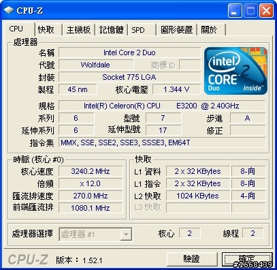277x270 pixels.
Task: Click the name field 'Intel Core 2 Duo'
Action: [129, 52]
